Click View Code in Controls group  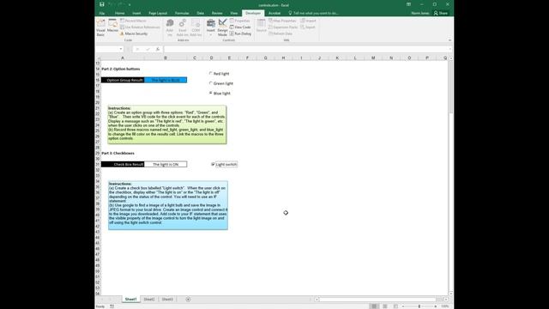click(x=240, y=27)
